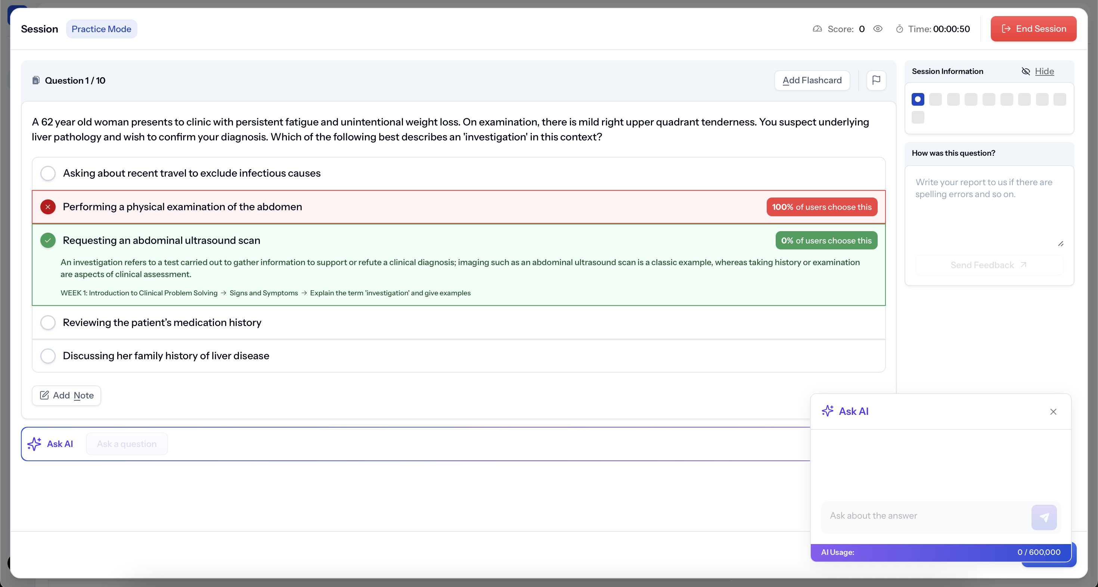Click the resize handle of feedback textarea
Image resolution: width=1098 pixels, height=587 pixels.
(x=1061, y=244)
